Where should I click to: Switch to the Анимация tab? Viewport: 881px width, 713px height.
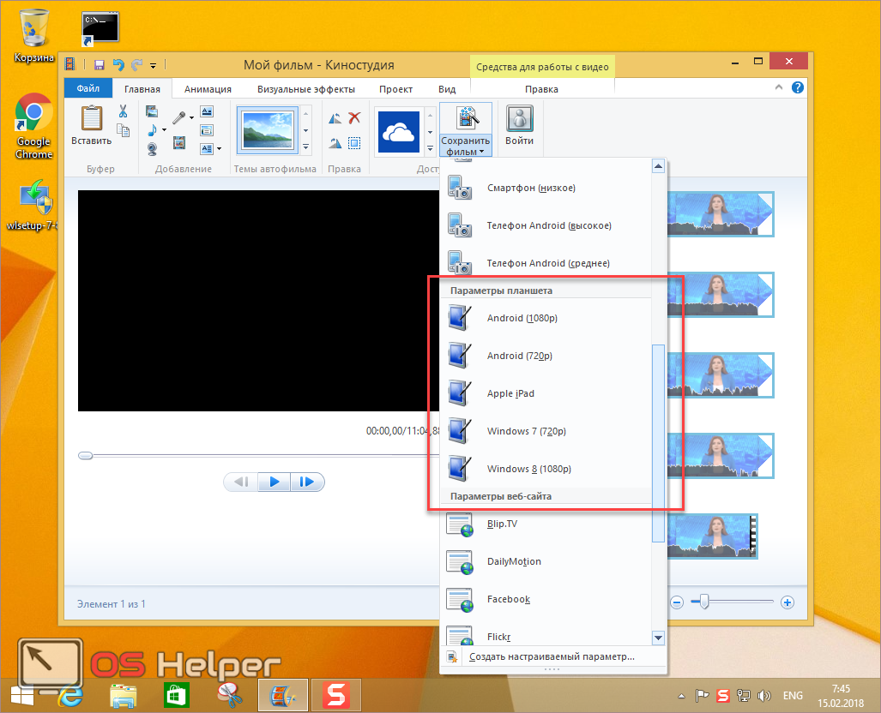coord(207,89)
